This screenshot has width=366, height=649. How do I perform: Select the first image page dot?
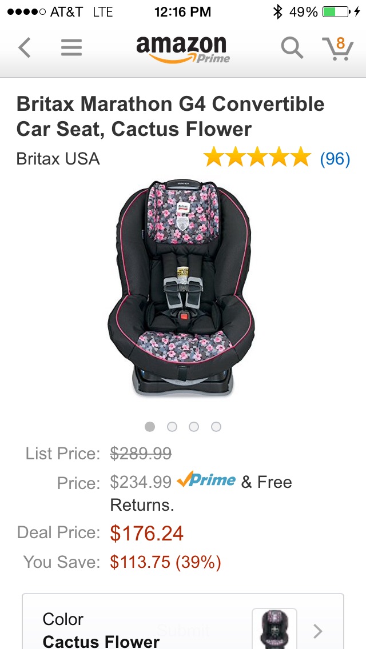[150, 427]
